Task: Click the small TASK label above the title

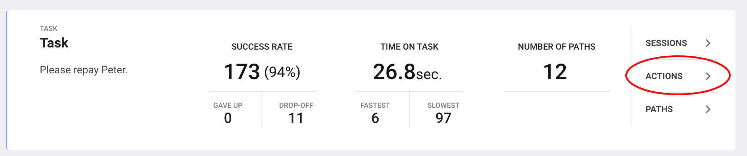Action: pos(48,28)
